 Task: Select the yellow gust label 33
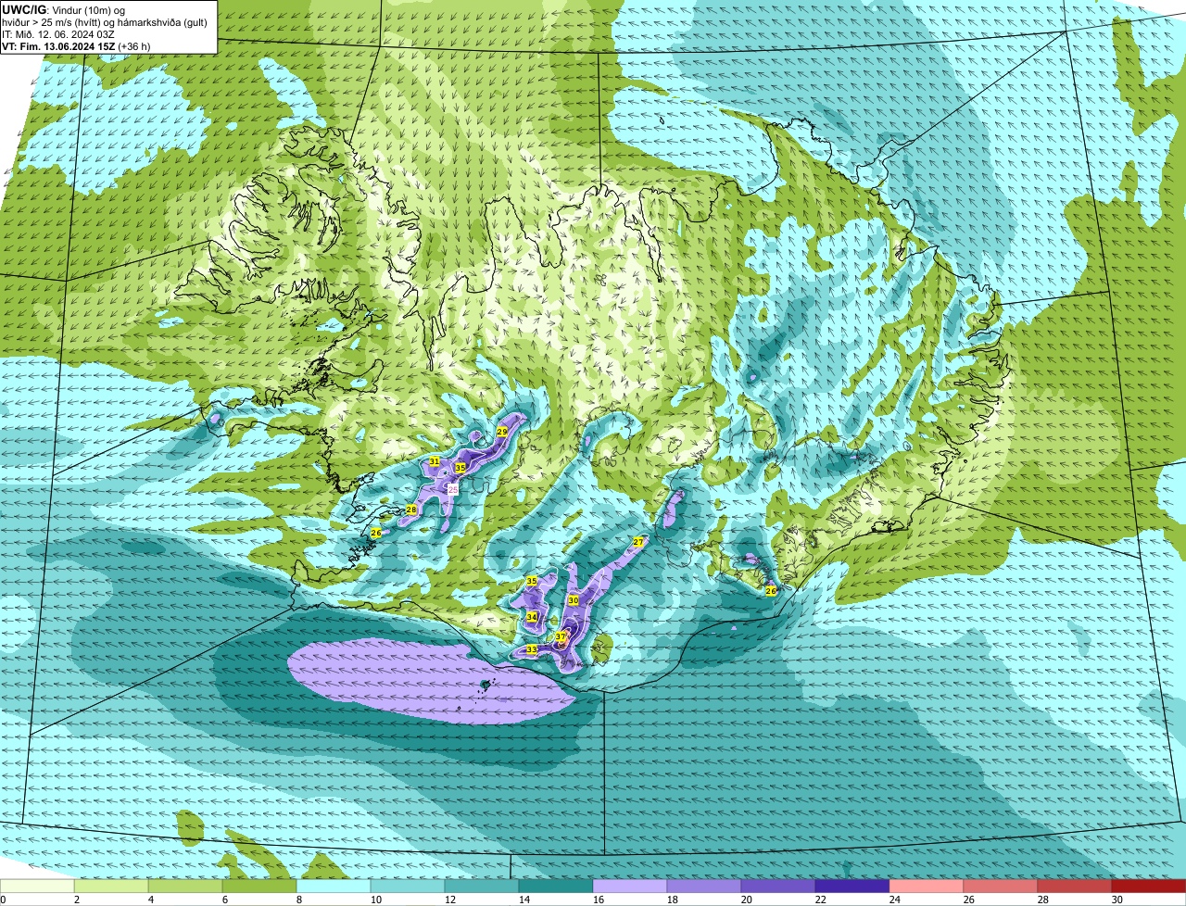point(531,650)
